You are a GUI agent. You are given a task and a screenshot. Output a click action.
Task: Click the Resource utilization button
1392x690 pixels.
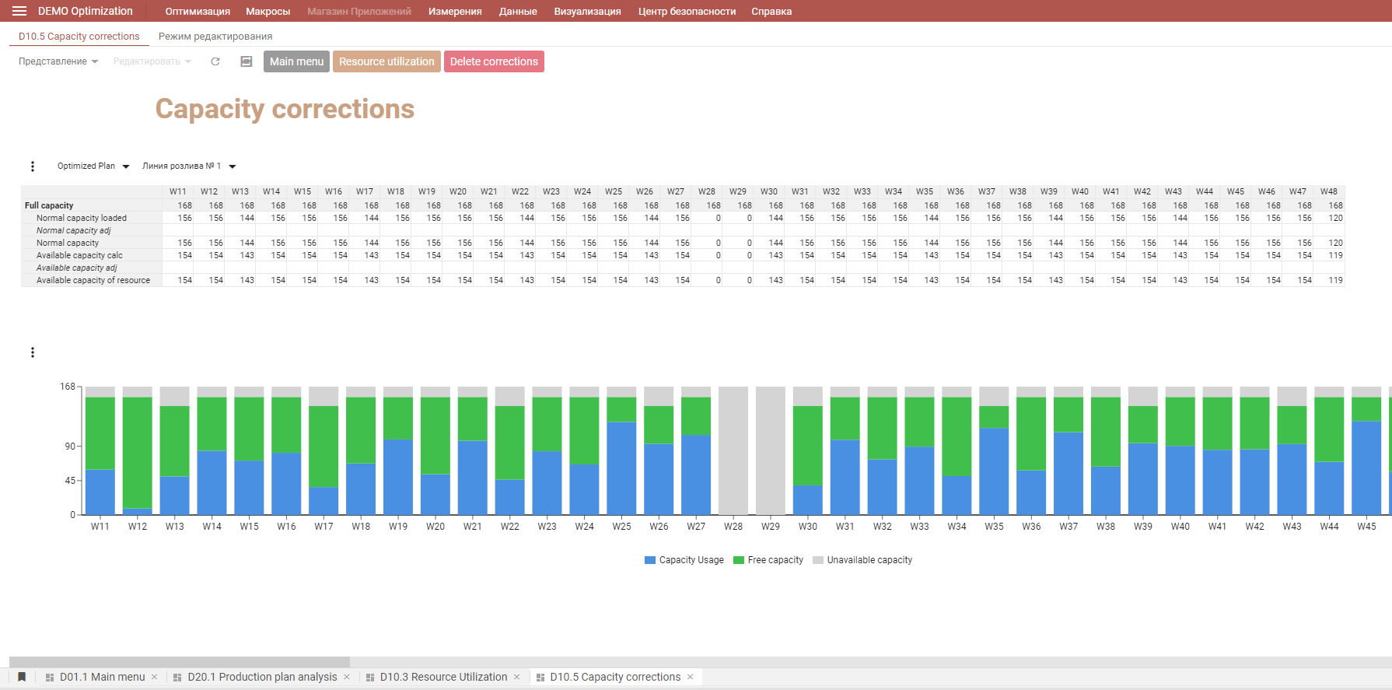(386, 61)
